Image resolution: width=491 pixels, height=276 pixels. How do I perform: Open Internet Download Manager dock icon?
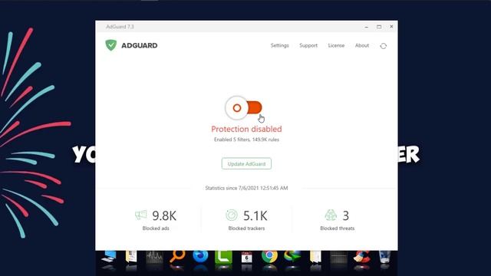coord(292,257)
